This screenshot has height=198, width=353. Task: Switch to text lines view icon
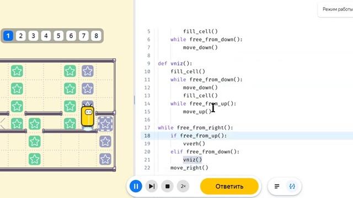point(277,186)
